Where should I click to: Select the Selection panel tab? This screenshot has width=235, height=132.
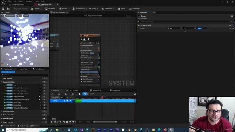tap(143, 12)
